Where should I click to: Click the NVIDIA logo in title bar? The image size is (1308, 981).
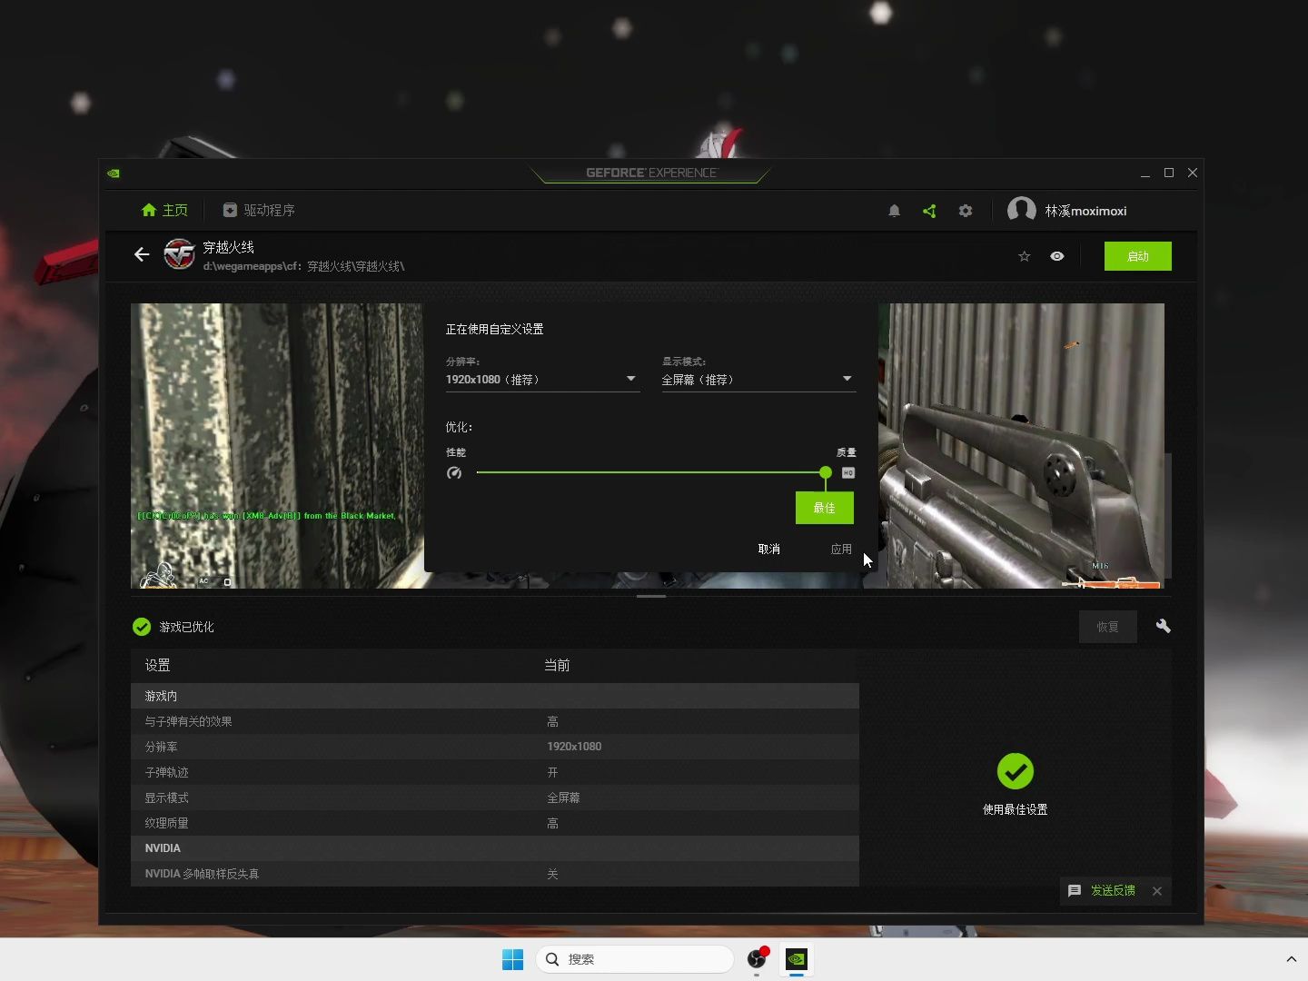click(x=114, y=173)
